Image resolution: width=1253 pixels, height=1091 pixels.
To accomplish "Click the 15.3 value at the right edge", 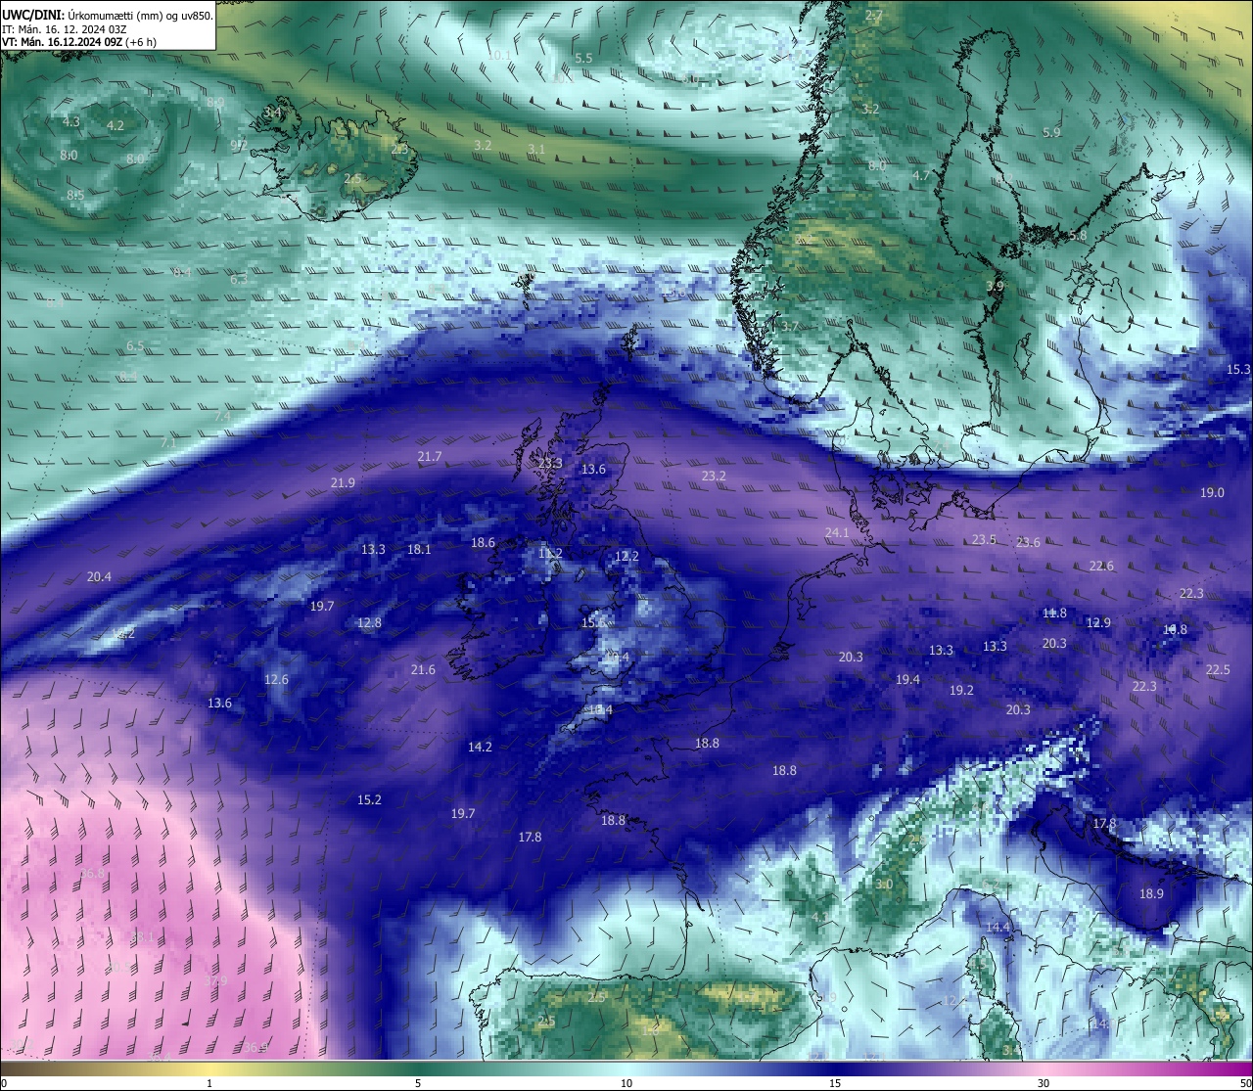I will [1238, 370].
